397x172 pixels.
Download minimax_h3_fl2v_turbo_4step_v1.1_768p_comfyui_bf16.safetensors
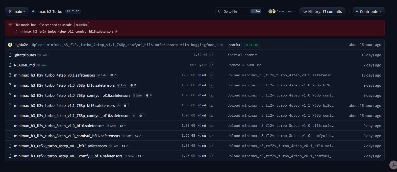[212, 115]
